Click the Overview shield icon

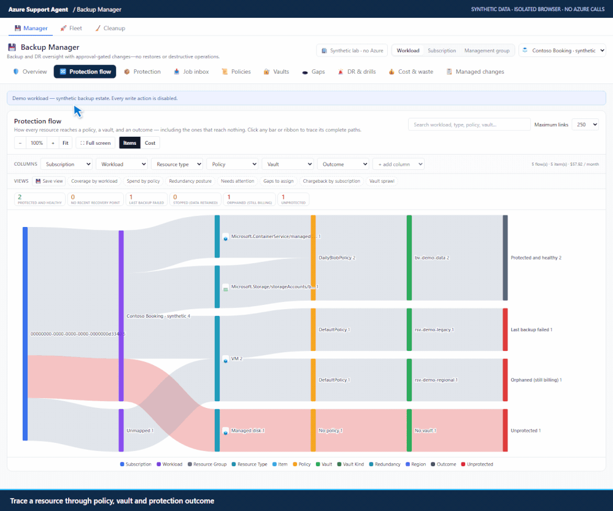(x=16, y=72)
